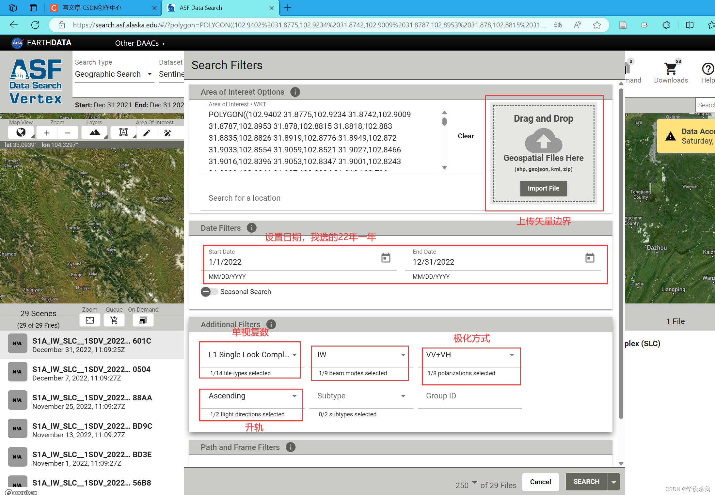The image size is (715, 495).
Task: Open the VV+VH polarization dropdown
Action: 470,355
